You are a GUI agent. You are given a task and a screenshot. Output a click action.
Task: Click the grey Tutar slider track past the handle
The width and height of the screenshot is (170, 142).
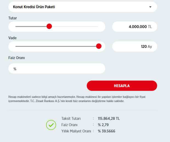pos(74,27)
